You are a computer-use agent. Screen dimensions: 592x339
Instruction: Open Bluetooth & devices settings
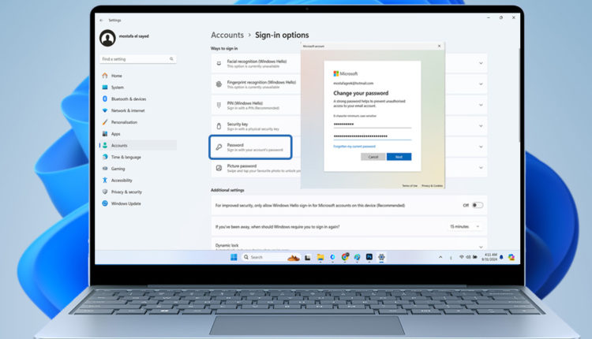coord(128,99)
